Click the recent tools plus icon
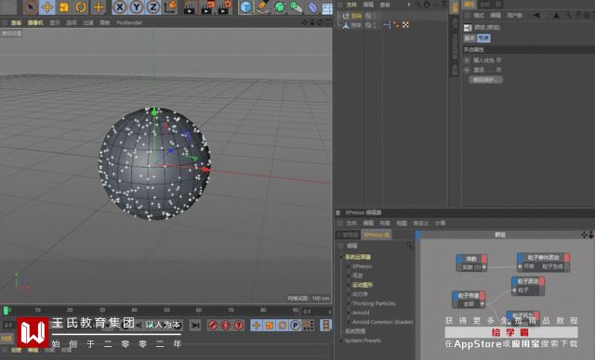 (x=99, y=6)
